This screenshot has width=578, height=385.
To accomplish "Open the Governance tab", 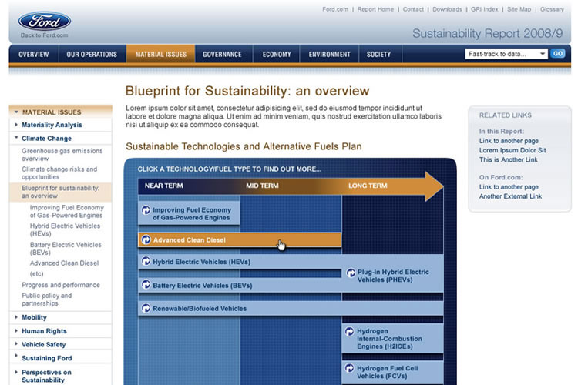I will (222, 54).
